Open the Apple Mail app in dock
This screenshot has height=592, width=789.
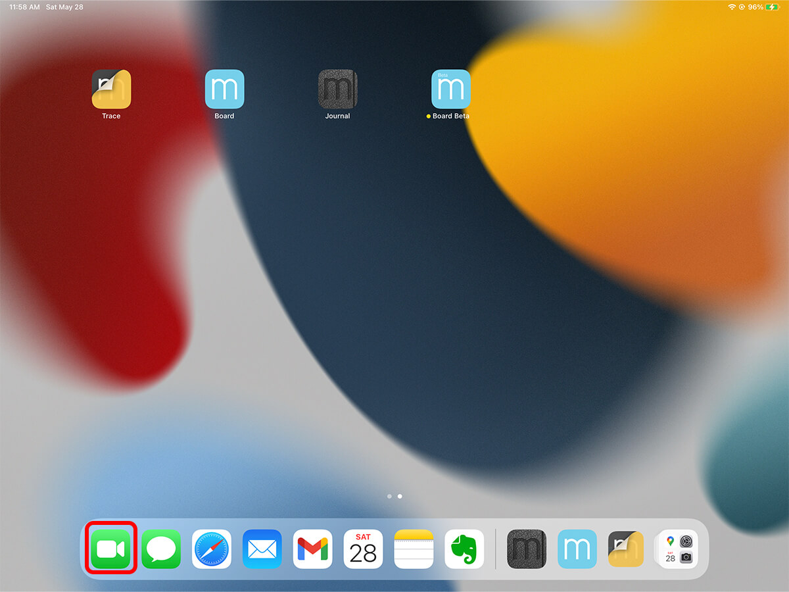coord(262,549)
